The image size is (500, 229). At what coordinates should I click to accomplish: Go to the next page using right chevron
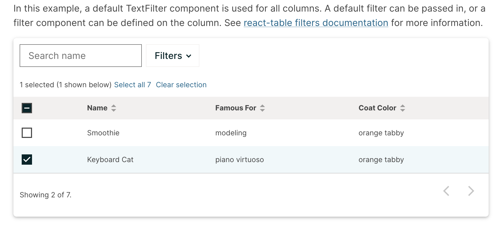[471, 191]
